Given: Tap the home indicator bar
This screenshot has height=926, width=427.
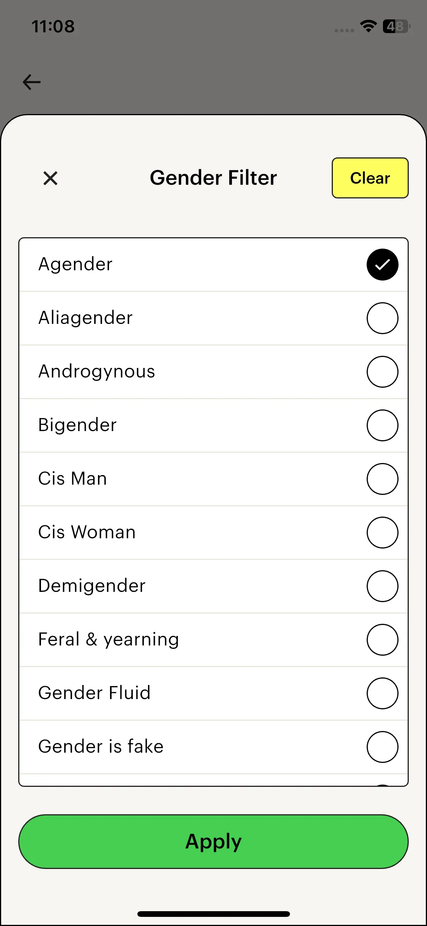Looking at the screenshot, I should (x=213, y=914).
